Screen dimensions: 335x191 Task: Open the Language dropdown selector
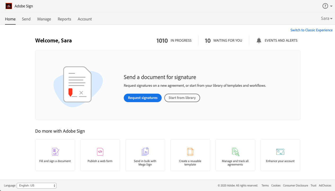37,186
